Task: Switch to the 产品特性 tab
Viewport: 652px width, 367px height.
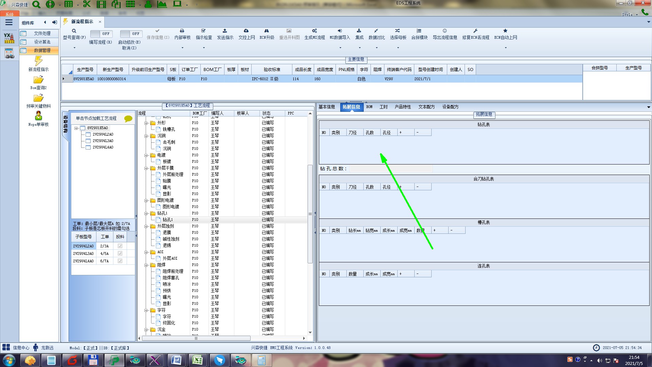Action: (402, 107)
